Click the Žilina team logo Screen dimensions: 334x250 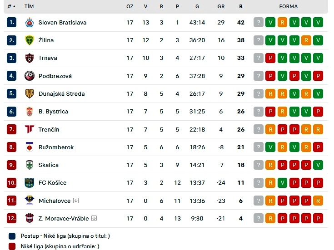30,40
